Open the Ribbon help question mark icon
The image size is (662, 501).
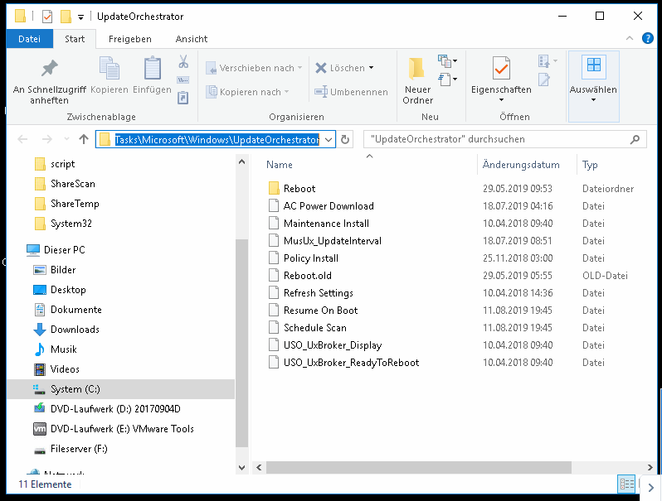(x=650, y=39)
